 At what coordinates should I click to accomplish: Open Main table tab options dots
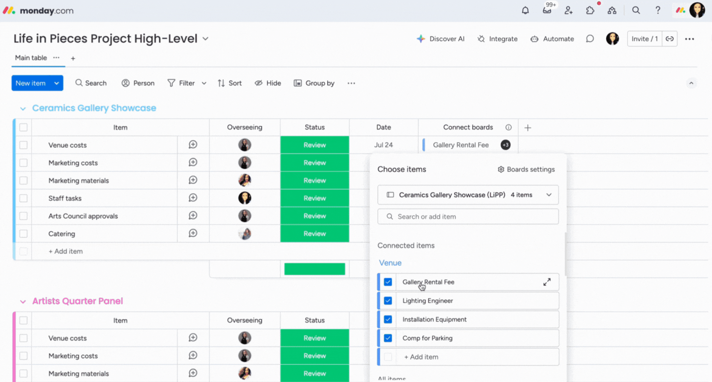pyautogui.click(x=56, y=58)
